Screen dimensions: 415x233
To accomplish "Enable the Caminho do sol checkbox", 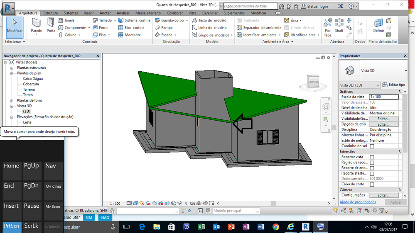I will pyautogui.click(x=372, y=146).
